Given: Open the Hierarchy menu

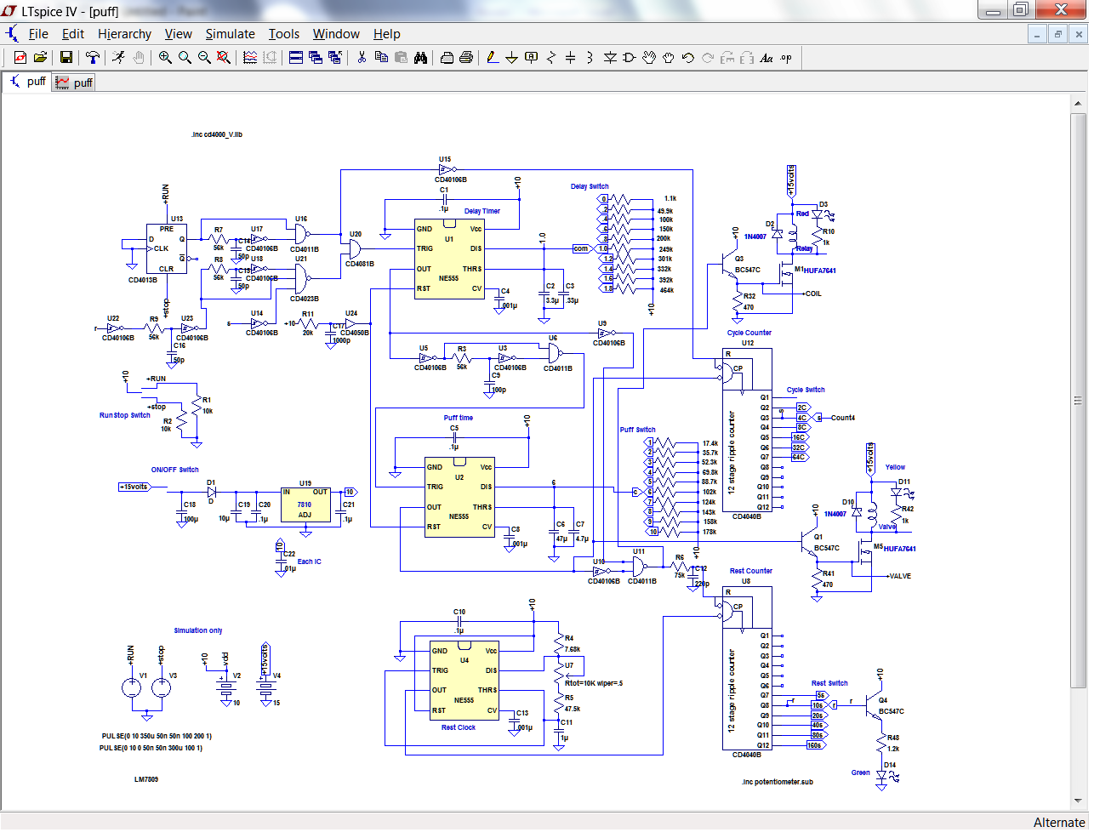Looking at the screenshot, I should coord(124,34).
